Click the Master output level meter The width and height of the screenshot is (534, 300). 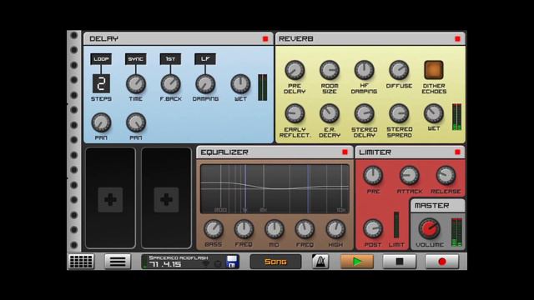click(456, 232)
